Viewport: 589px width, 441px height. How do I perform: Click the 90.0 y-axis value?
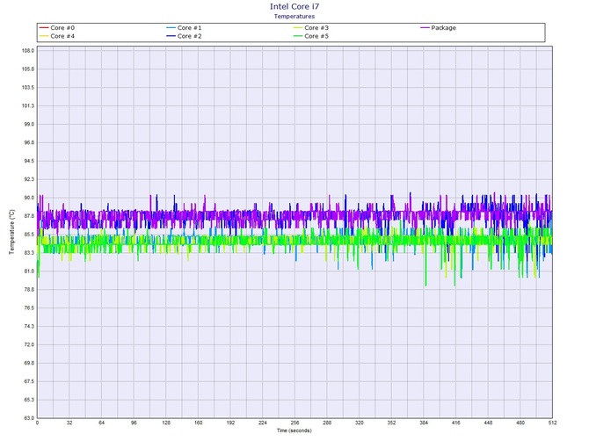[x=29, y=198]
